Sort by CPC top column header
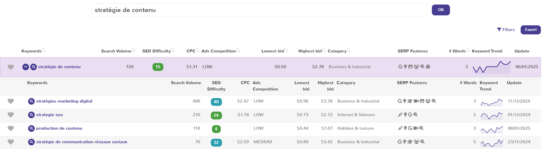 tap(193, 51)
